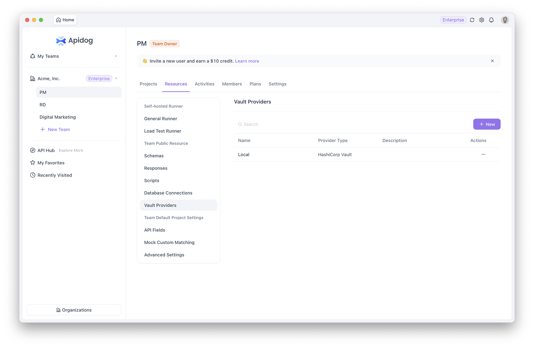Click the Home button in the title bar
This screenshot has height=348, width=534.
point(65,20)
